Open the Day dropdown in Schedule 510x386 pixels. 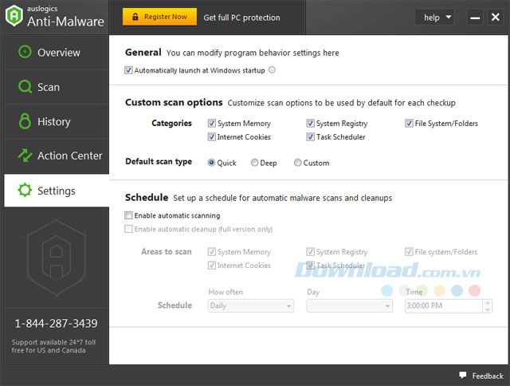(x=349, y=305)
